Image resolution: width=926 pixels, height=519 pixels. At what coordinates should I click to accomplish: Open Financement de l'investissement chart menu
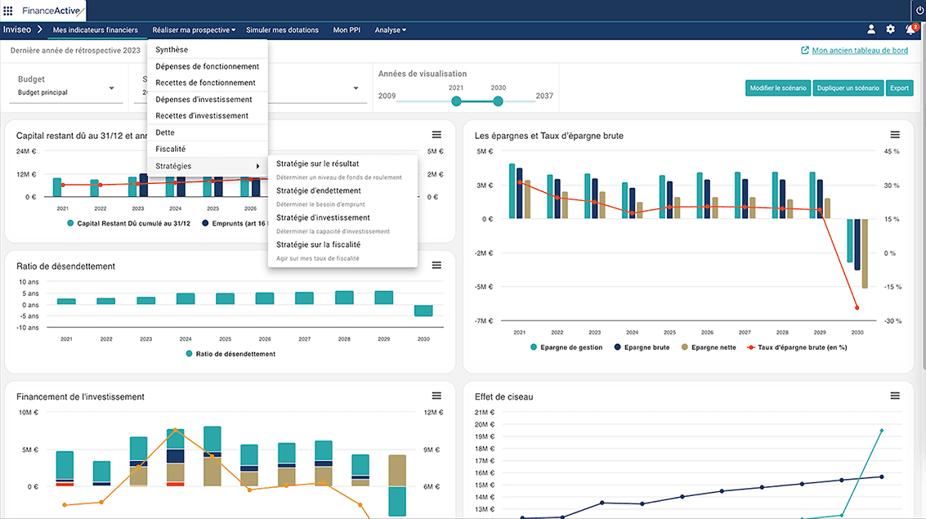(436, 396)
